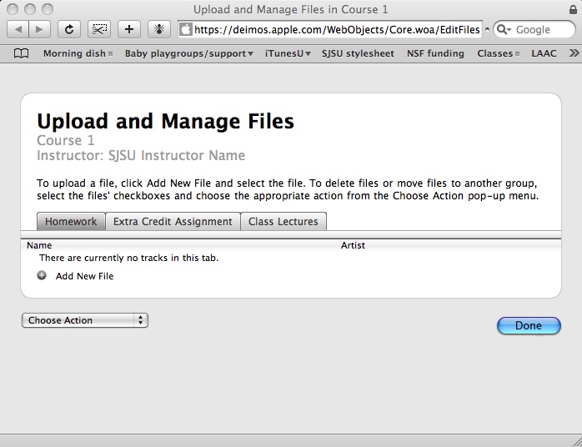Screen dimensions: 582x447
Task: Open the bookmarks library book icon
Action: tap(21, 53)
